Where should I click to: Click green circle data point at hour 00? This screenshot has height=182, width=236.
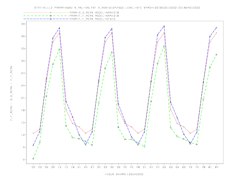click(33, 159)
